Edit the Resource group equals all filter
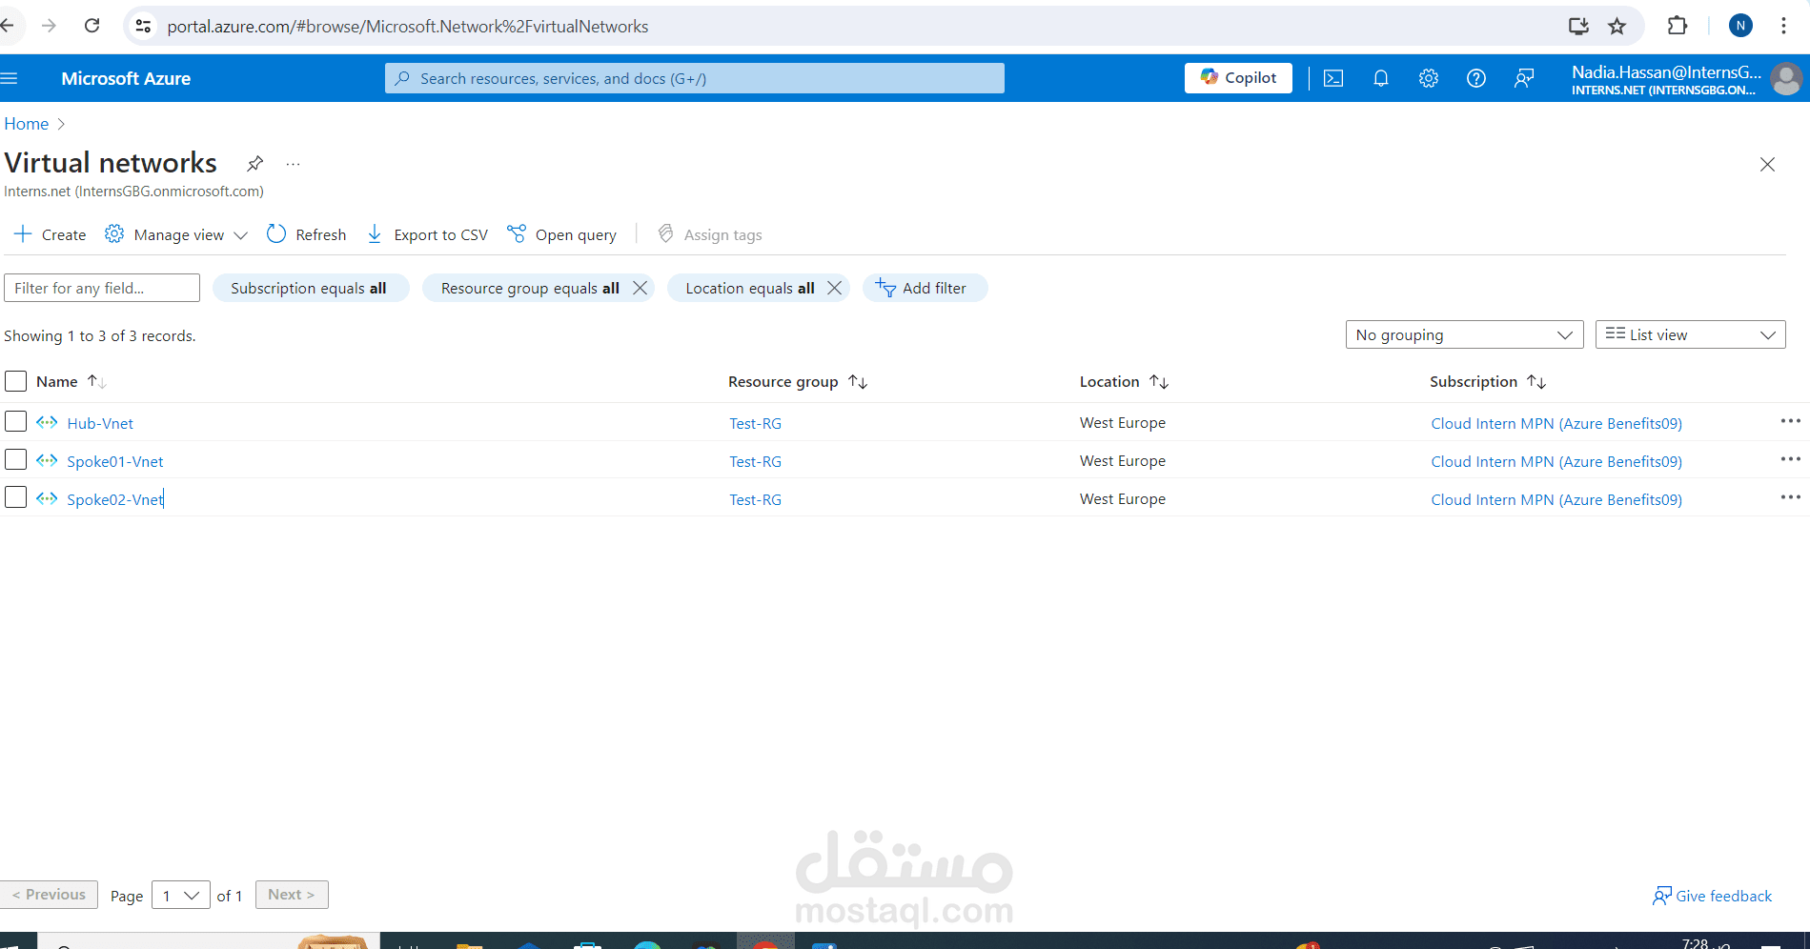This screenshot has height=949, width=1810. (529, 288)
